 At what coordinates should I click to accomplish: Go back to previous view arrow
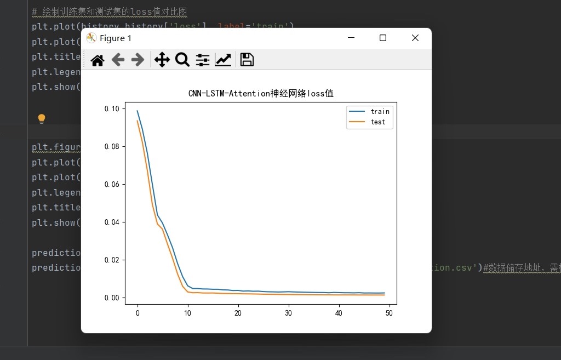coord(118,60)
